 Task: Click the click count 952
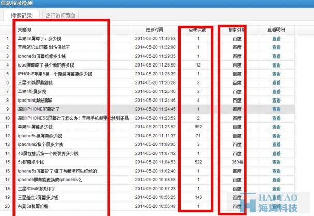(x=198, y=127)
